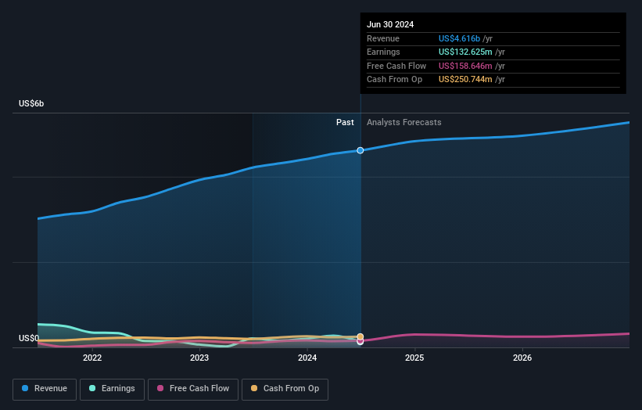Click the Analysts Forecasts label
This screenshot has width=642, height=410.
[403, 122]
